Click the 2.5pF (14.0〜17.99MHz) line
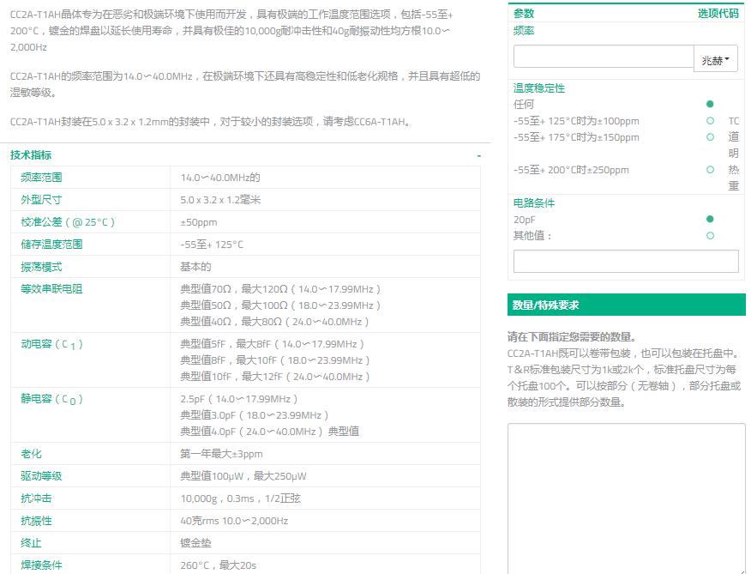Image resolution: width=751 pixels, height=574 pixels. coord(239,398)
